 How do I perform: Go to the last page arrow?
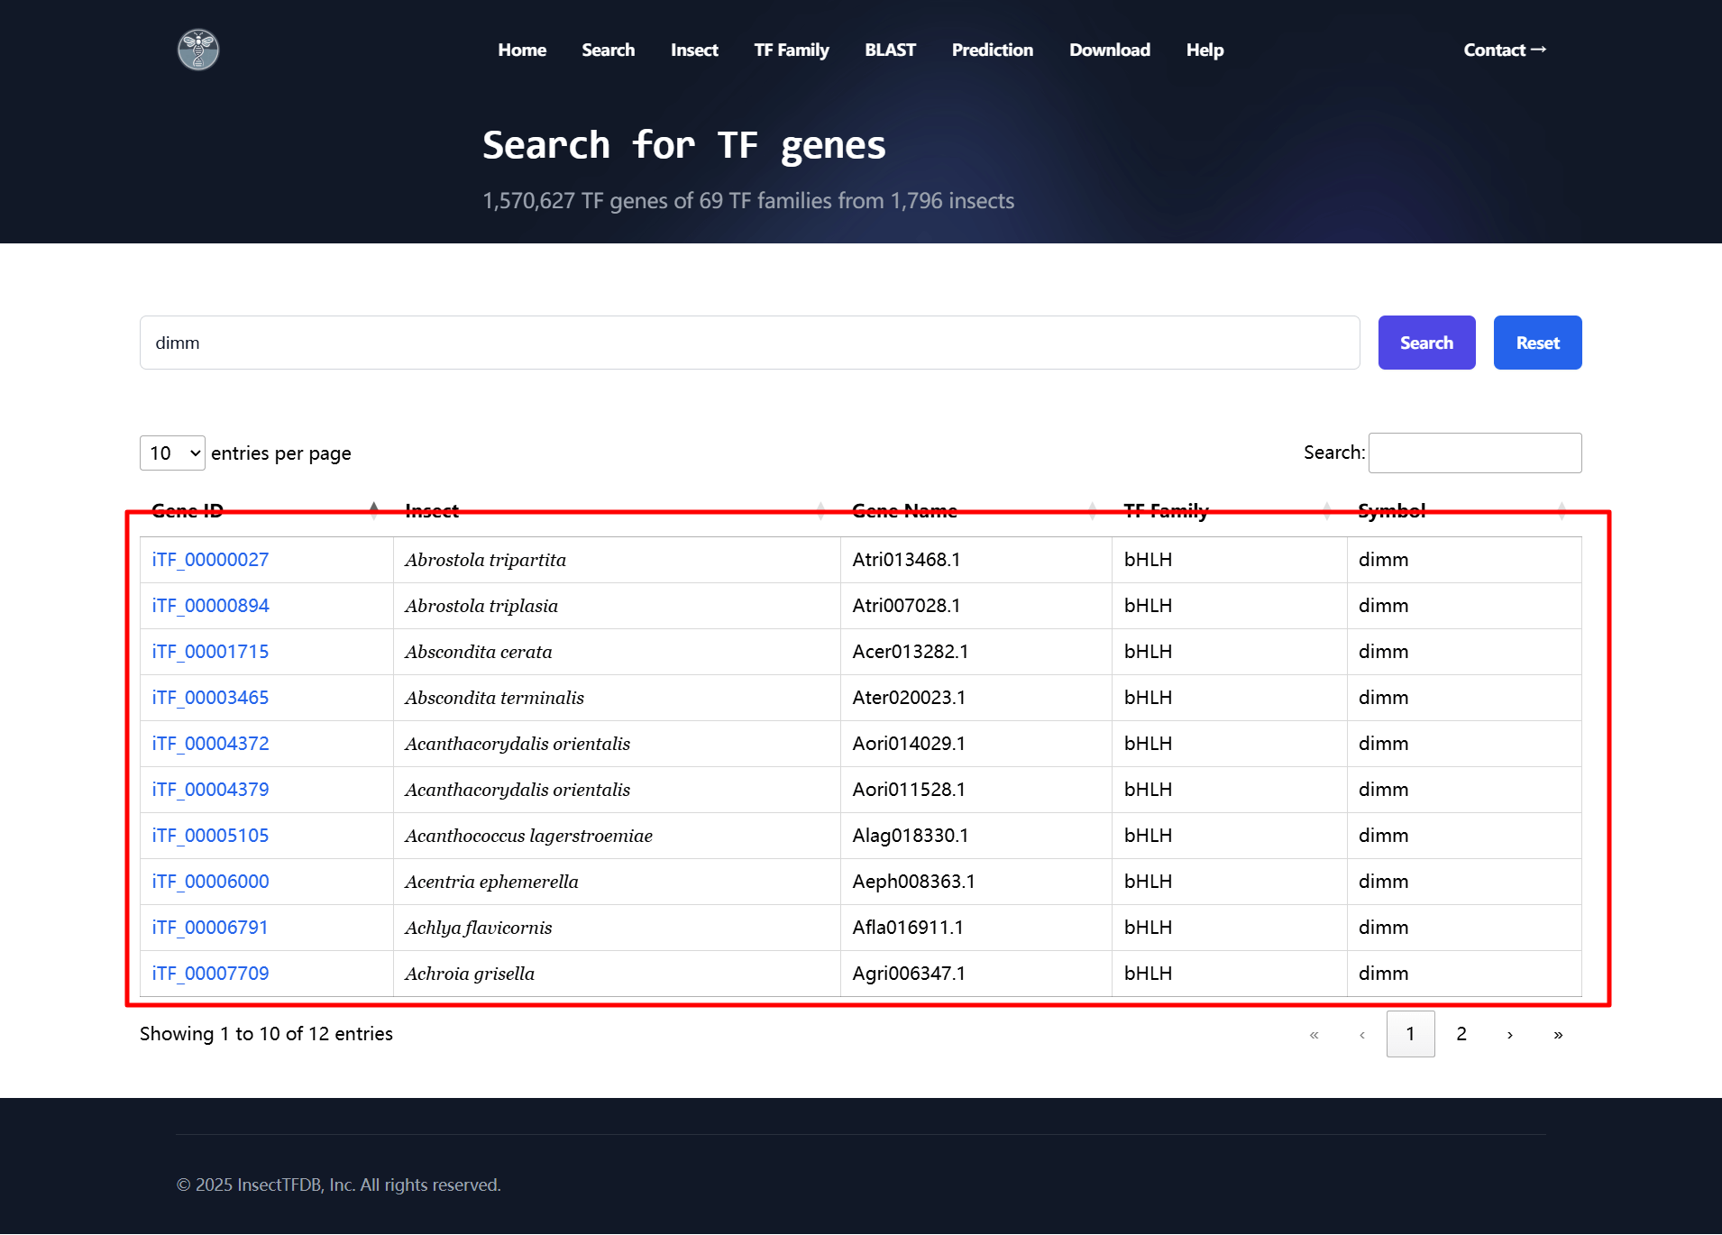(x=1558, y=1034)
